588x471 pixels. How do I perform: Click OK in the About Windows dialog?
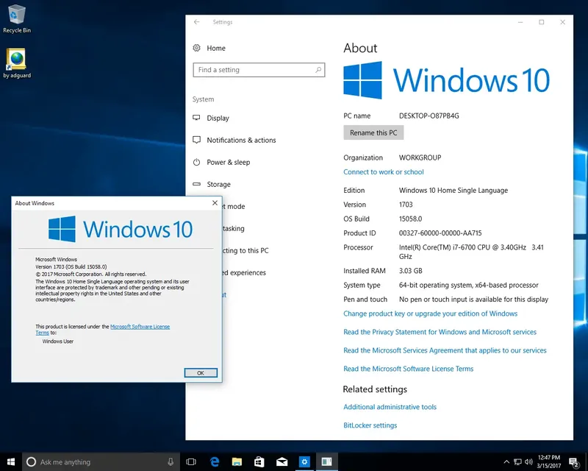coord(200,372)
